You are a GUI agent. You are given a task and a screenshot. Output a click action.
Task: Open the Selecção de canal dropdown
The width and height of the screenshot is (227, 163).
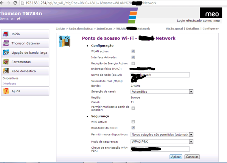162,92
